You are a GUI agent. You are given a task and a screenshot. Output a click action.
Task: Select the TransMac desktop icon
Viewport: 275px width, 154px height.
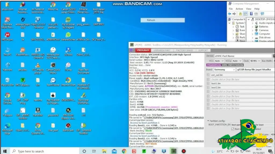(x=38, y=112)
